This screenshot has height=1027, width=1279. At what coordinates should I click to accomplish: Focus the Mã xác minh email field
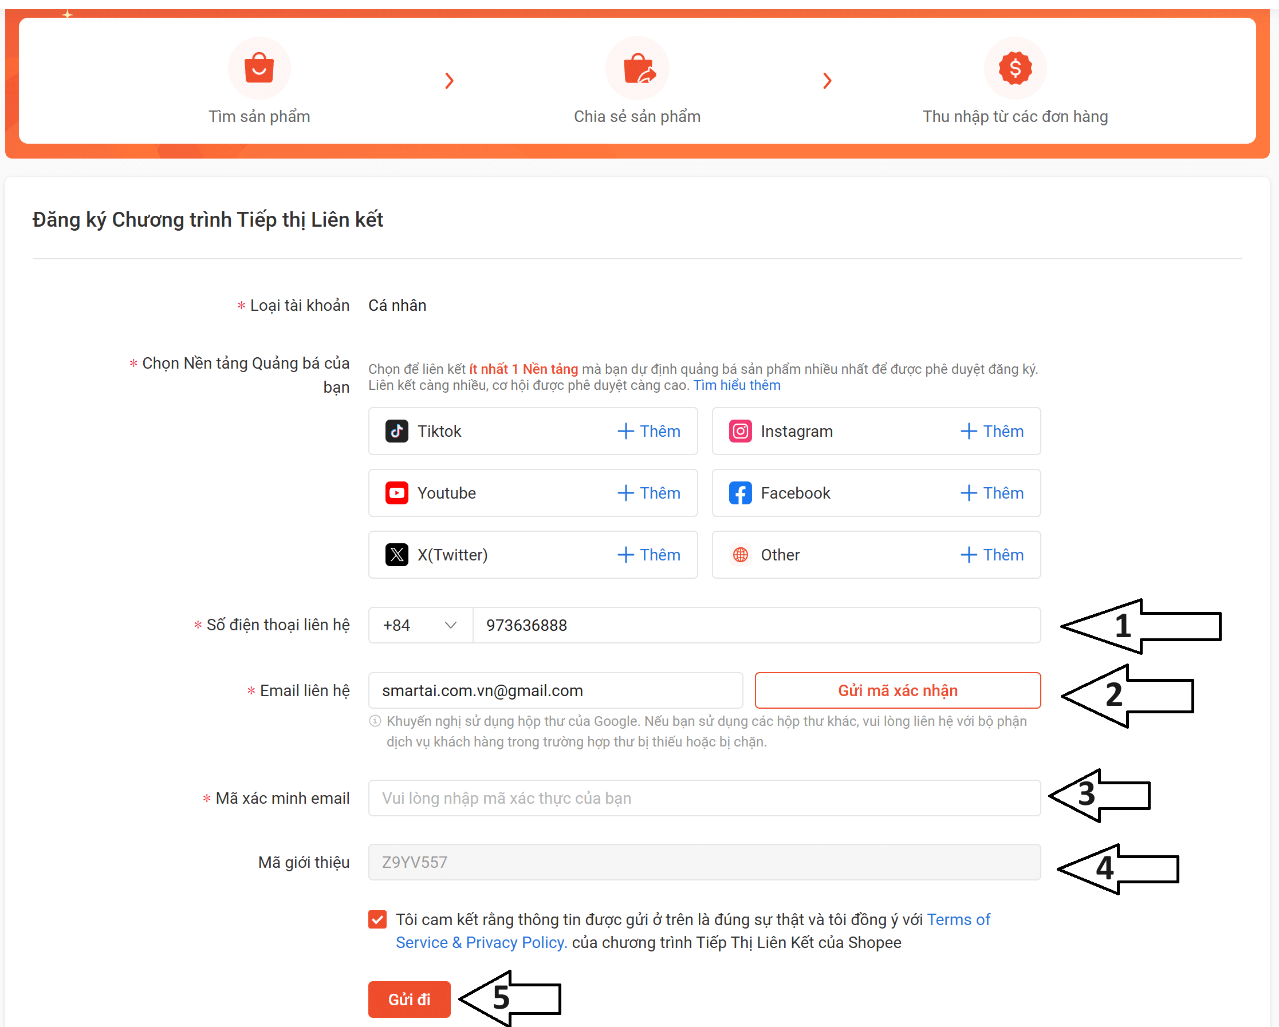pyautogui.click(x=704, y=798)
